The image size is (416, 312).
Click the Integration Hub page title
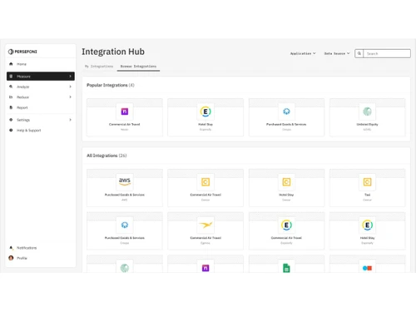tap(113, 52)
